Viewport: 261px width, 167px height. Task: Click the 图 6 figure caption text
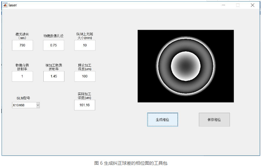click(130, 163)
